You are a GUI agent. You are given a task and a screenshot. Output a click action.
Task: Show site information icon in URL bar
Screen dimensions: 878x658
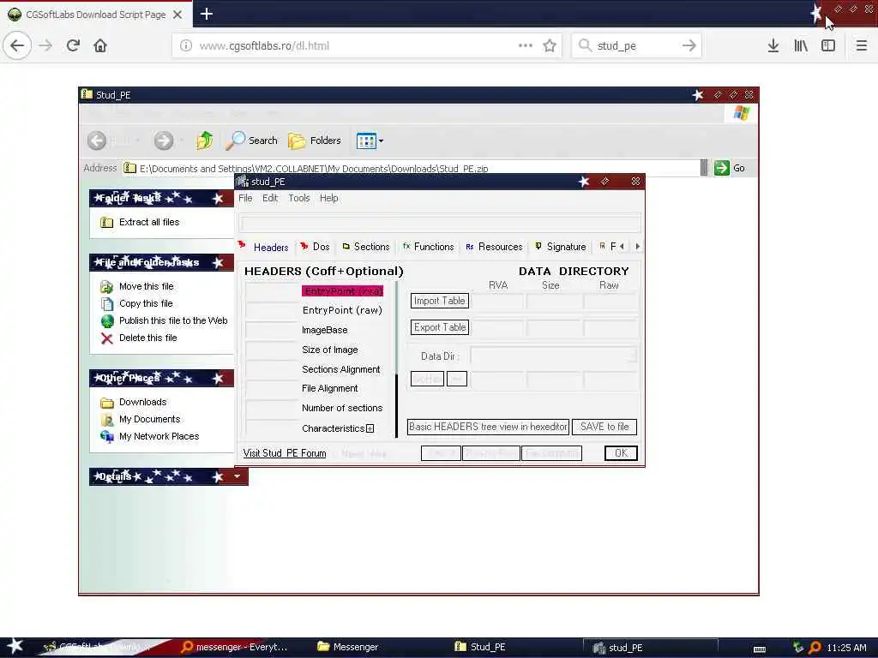coord(186,46)
